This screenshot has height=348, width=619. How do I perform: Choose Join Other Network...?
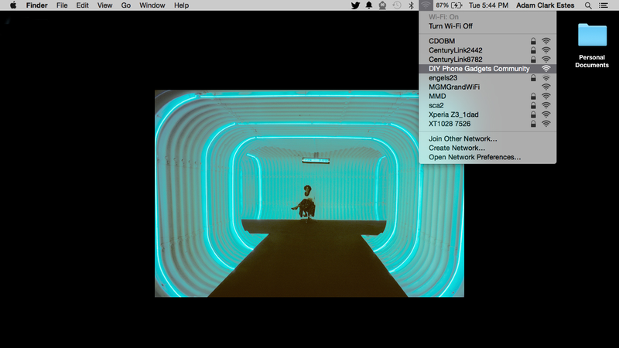pos(487,138)
